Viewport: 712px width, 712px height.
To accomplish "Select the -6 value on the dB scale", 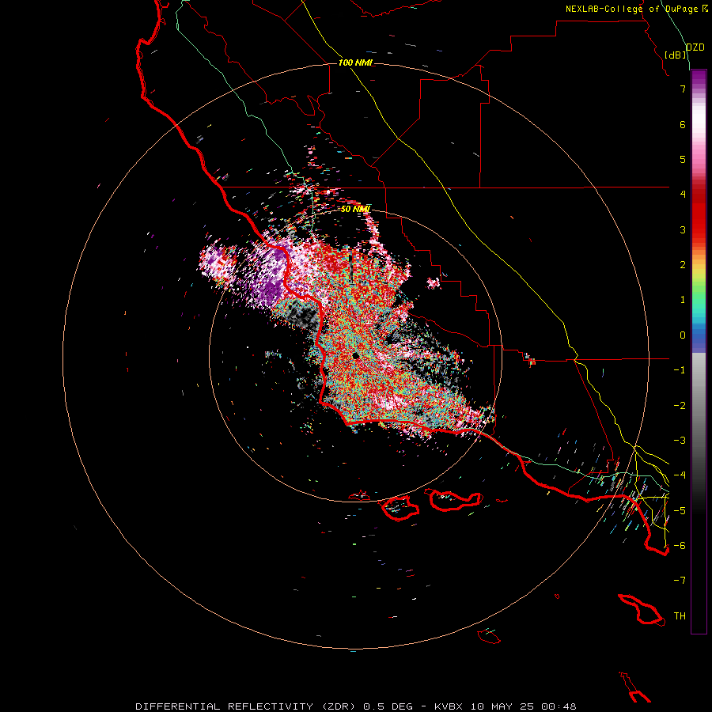I will (x=680, y=546).
